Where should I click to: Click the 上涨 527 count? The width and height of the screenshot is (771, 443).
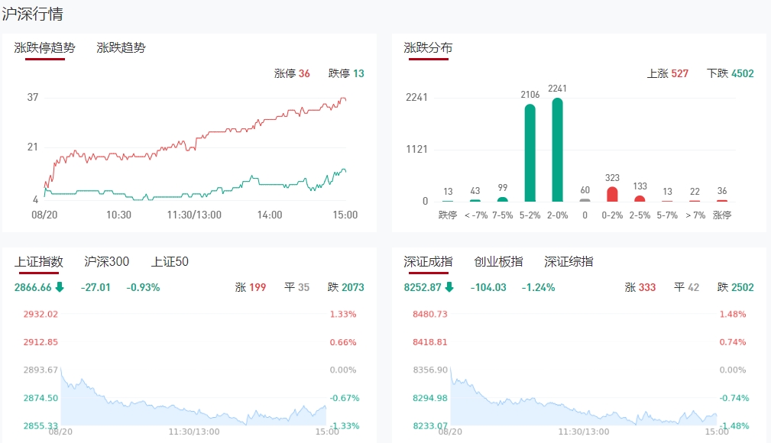(667, 74)
